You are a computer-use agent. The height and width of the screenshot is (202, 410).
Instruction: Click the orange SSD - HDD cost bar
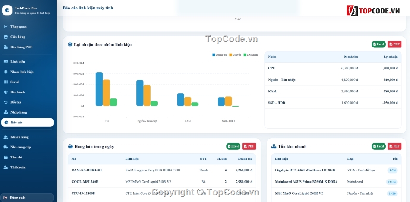228,101
